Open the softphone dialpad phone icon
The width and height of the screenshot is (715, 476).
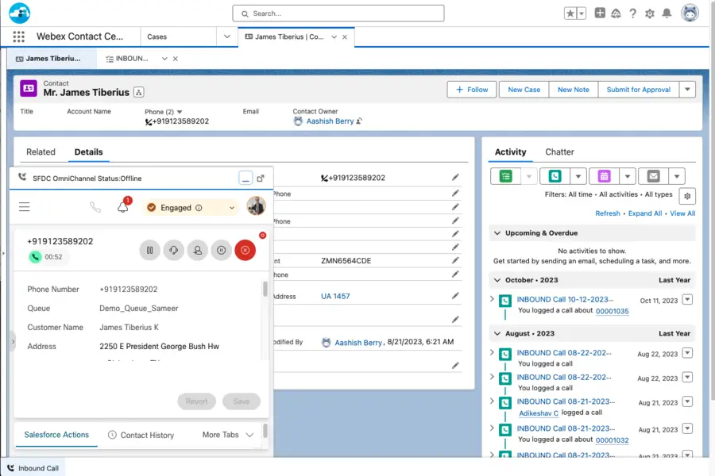pos(95,207)
